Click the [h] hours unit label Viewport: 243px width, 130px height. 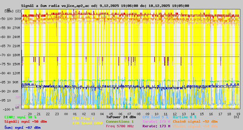point(236,117)
